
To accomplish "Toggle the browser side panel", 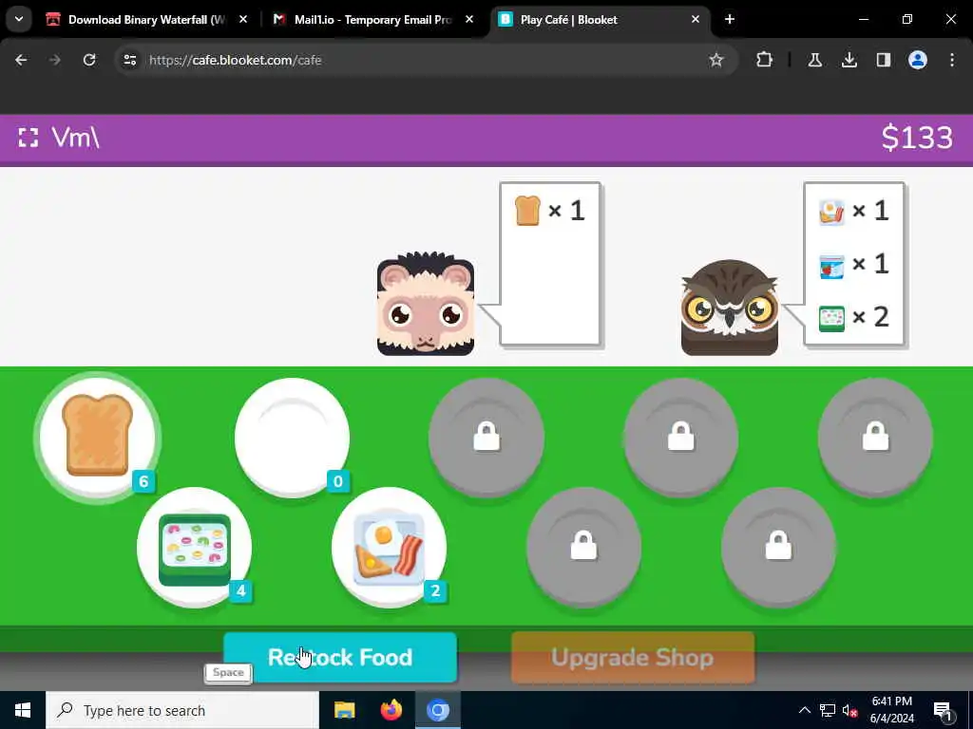I will tap(883, 60).
